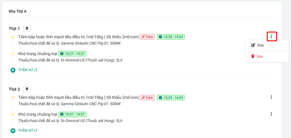Click the yellow timeline dot for Thịt 1 injection

pos(13,37)
